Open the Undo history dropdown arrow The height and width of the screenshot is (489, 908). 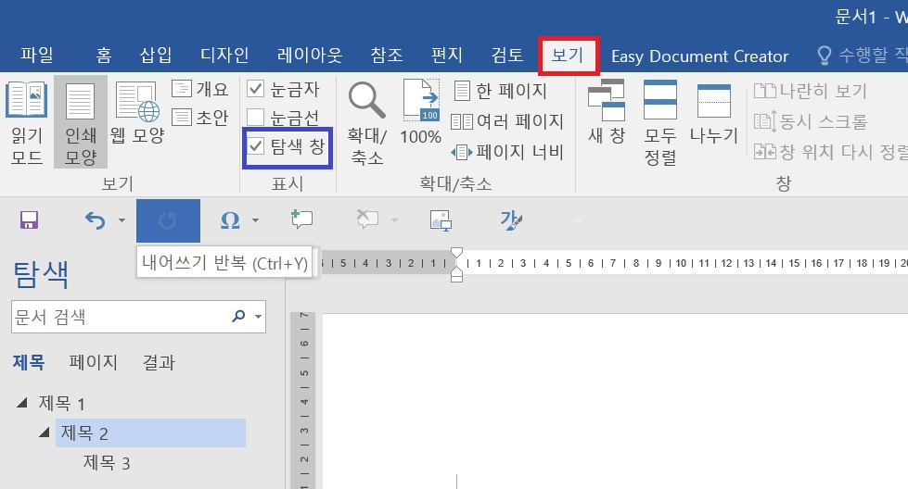[x=121, y=220]
